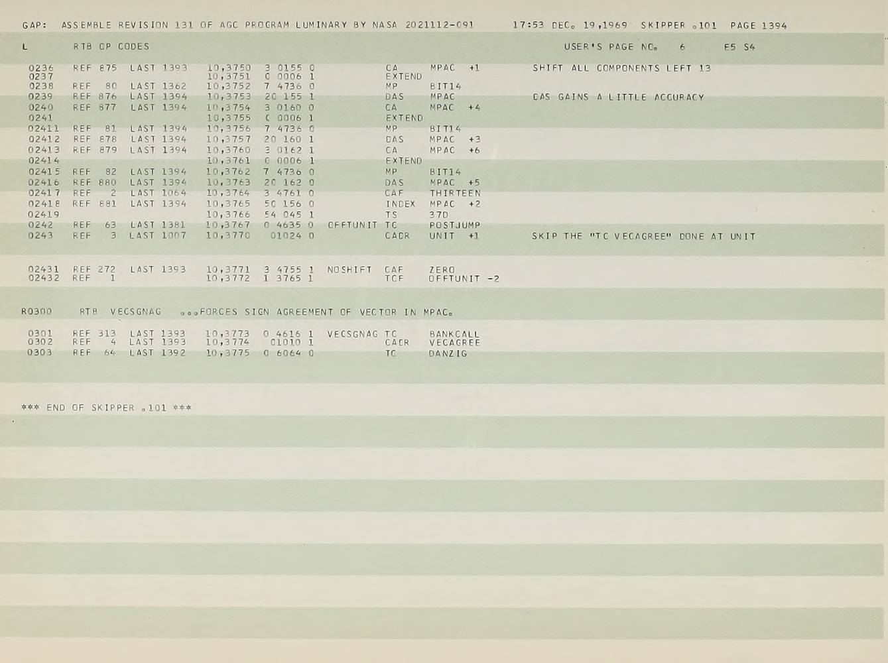Select line number 02419
Viewport: 888px width, 663px height.
[44, 214]
